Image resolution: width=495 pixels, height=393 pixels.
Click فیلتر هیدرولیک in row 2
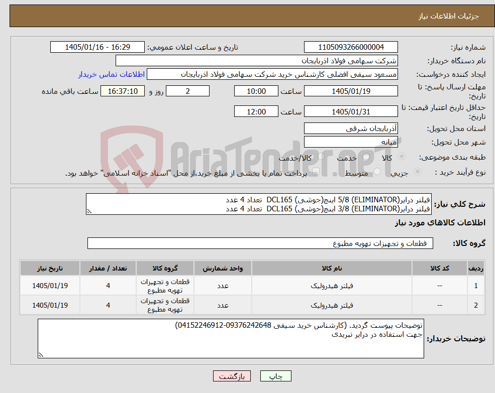pyautogui.click(x=332, y=305)
